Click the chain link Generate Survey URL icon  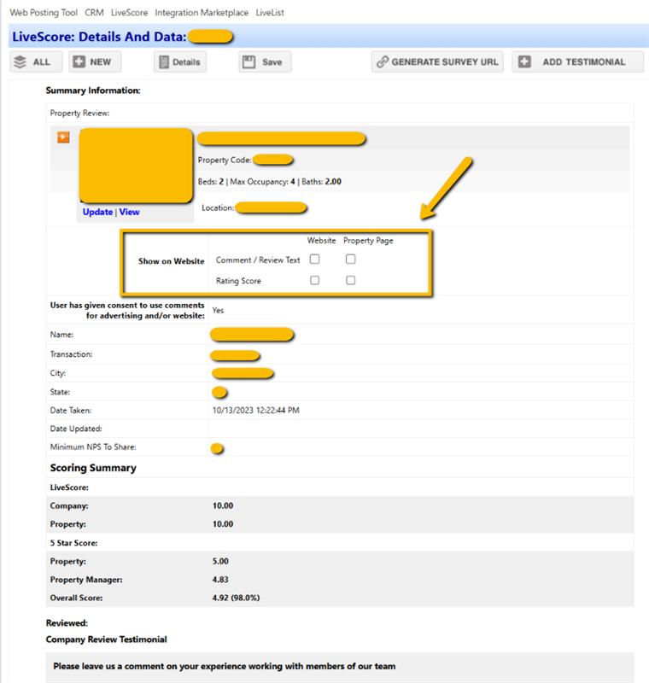point(383,62)
